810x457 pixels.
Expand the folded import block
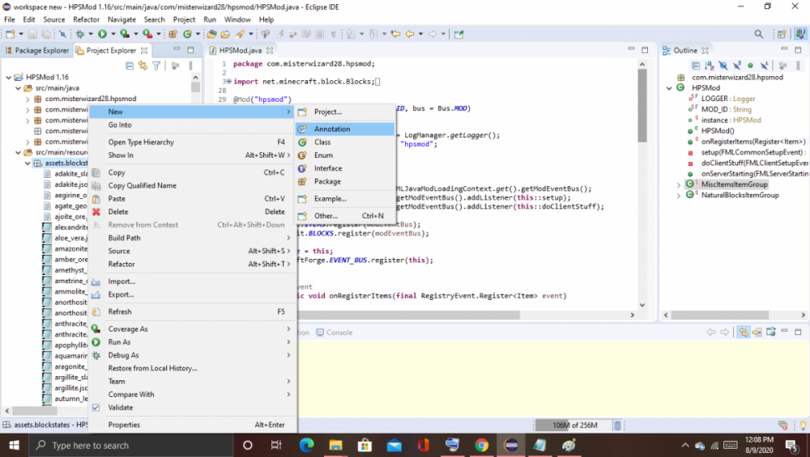pos(228,82)
